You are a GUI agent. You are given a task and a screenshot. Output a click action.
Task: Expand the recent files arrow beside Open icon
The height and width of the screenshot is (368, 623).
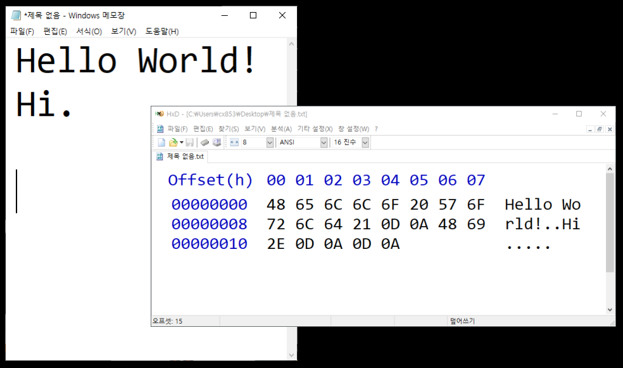point(182,143)
